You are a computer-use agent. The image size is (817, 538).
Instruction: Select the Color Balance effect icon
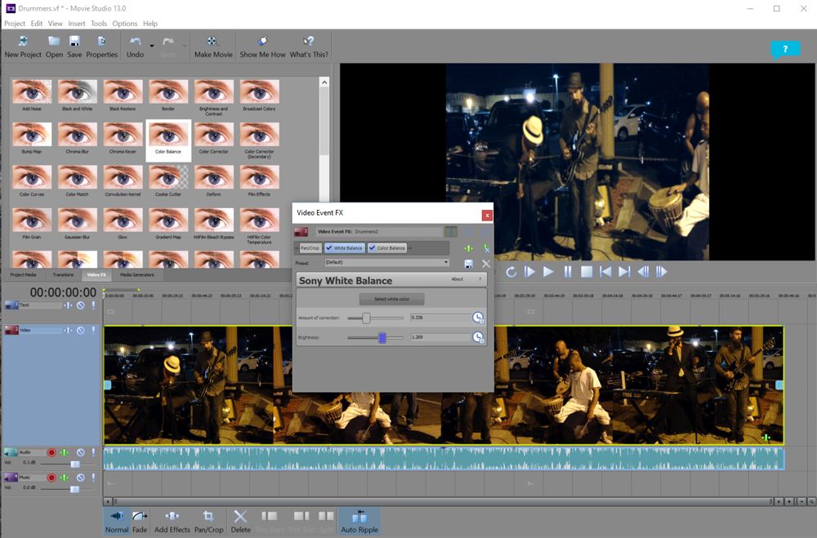[167, 135]
